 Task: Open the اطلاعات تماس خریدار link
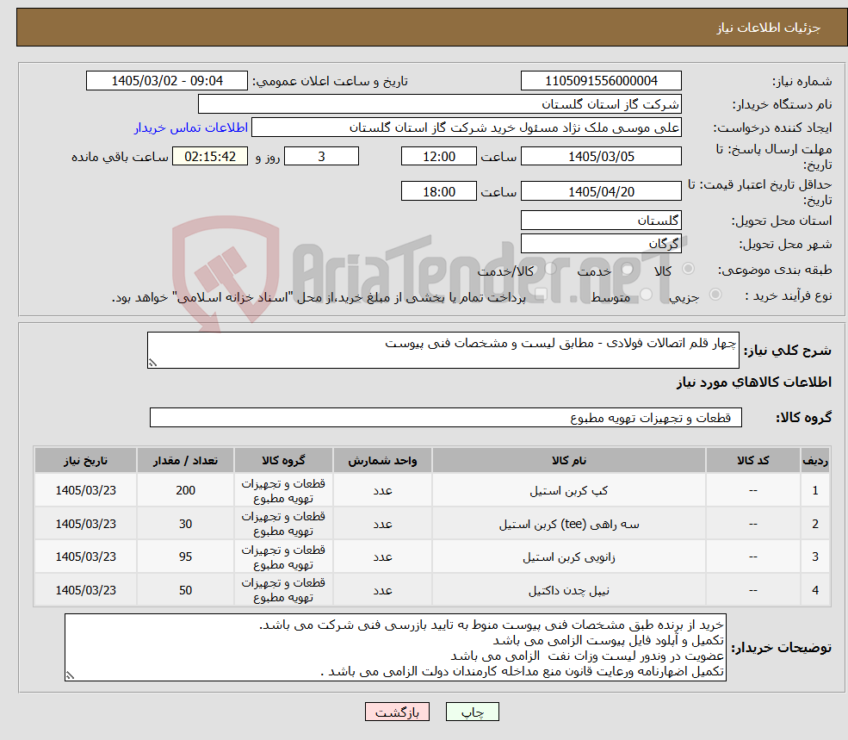pos(191,127)
